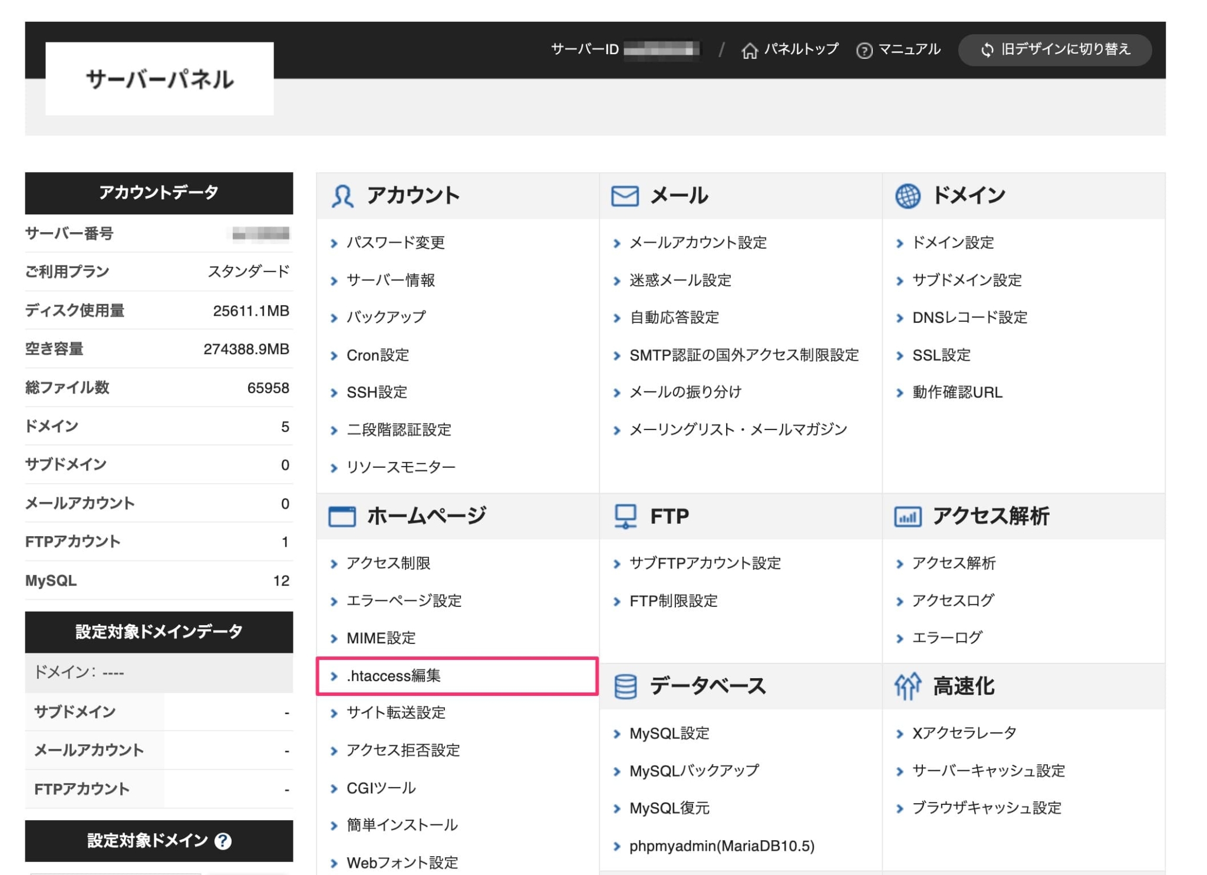Viewport: 1207px width, 875px height.
Task: Click the help icon beside 設定対象ドメイン
Action: point(222,841)
